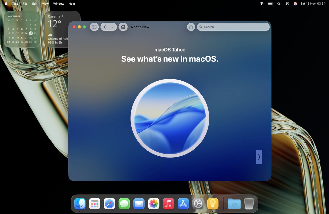
Task: Click the date and time display
Action: pyautogui.click(x=313, y=4)
